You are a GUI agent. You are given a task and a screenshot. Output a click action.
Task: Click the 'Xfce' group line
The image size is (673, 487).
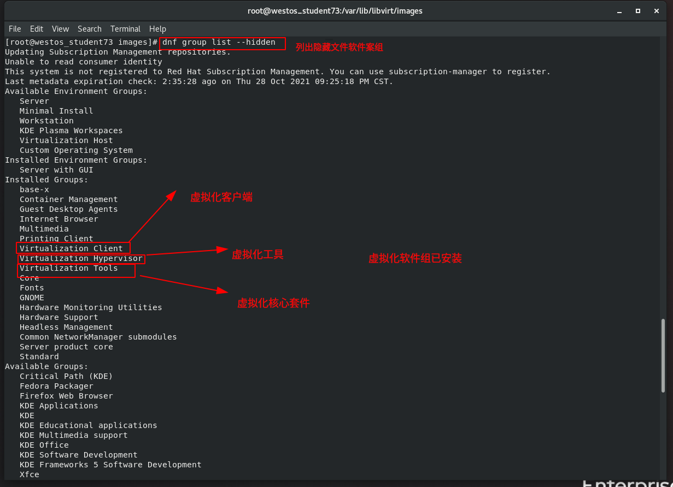tap(30, 474)
